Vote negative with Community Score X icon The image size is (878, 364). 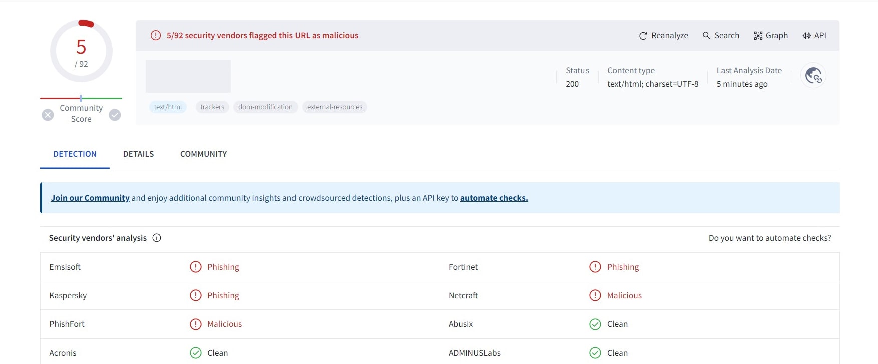tap(48, 115)
